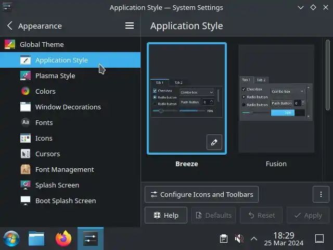Image resolution: width=333 pixels, height=250 pixels.
Task: Open the hamburger menu in the sidebar header
Action: pyautogui.click(x=130, y=26)
